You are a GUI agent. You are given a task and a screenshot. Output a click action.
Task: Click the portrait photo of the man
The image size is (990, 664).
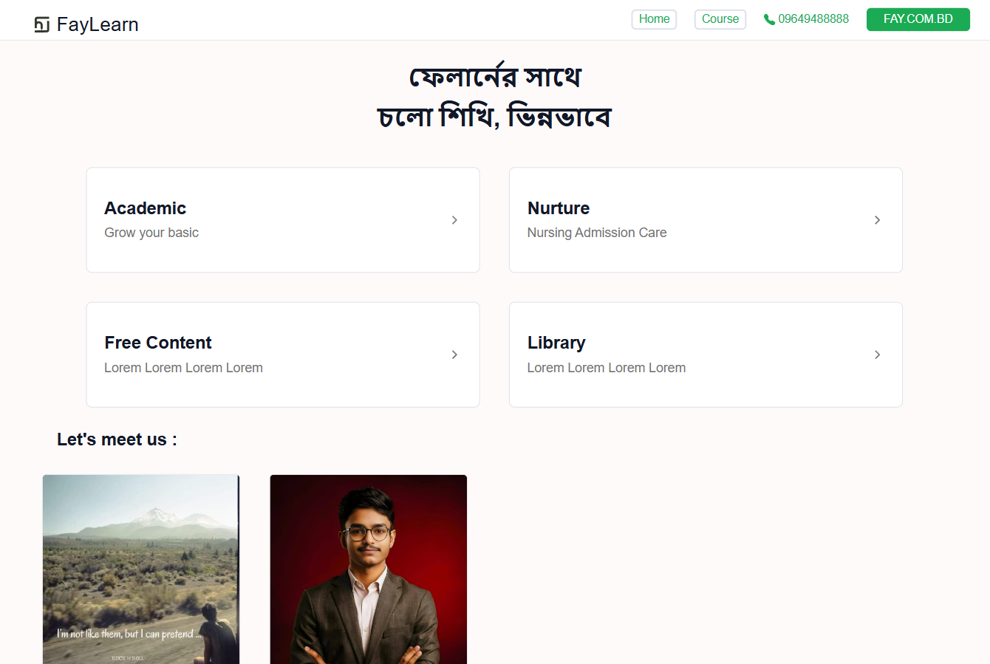(368, 569)
